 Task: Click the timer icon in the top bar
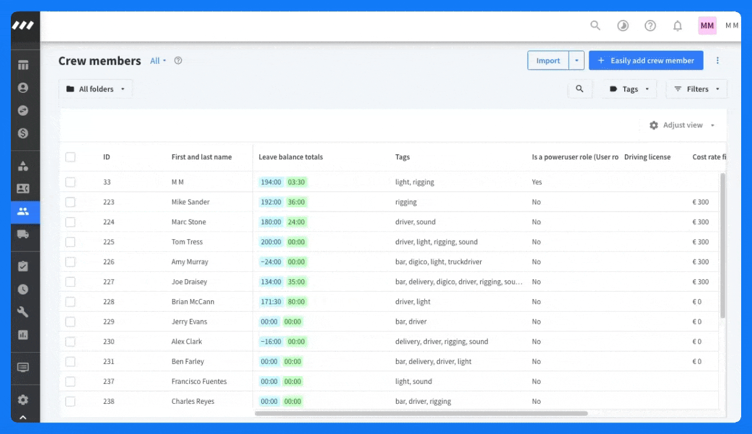[623, 25]
